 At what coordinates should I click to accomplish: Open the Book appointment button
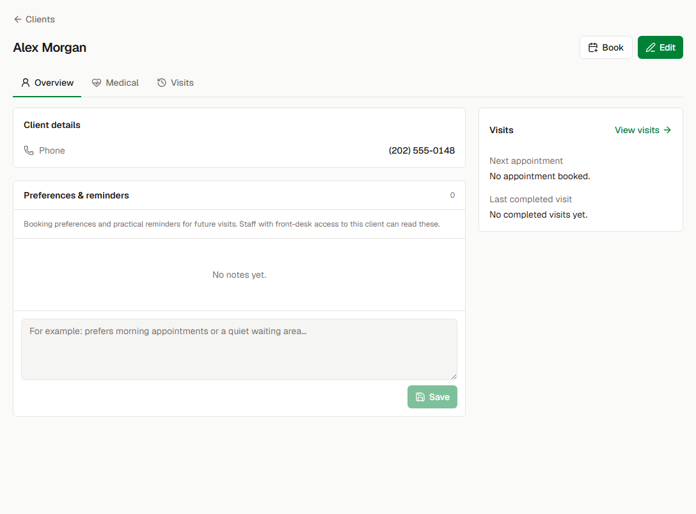(605, 47)
